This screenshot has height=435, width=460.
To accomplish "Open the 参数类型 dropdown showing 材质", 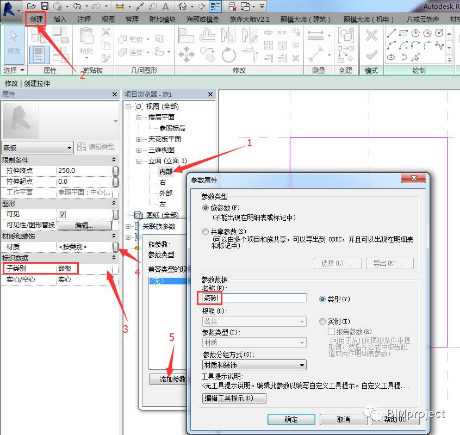I will [x=254, y=343].
